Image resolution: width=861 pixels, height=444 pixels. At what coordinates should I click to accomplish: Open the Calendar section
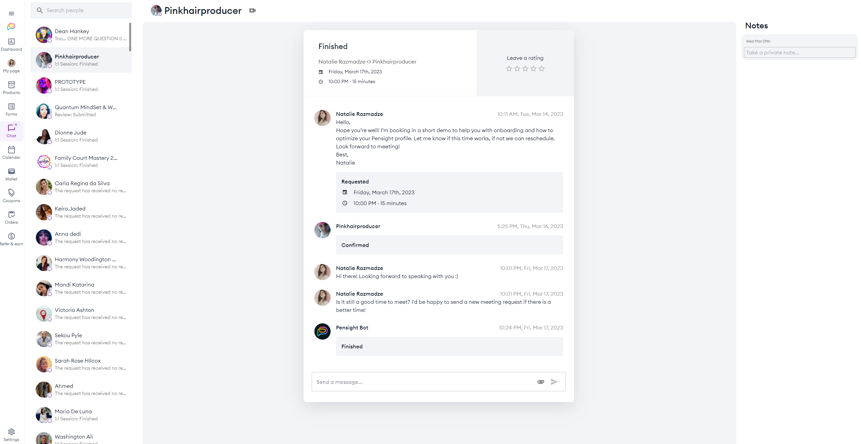pos(11,153)
